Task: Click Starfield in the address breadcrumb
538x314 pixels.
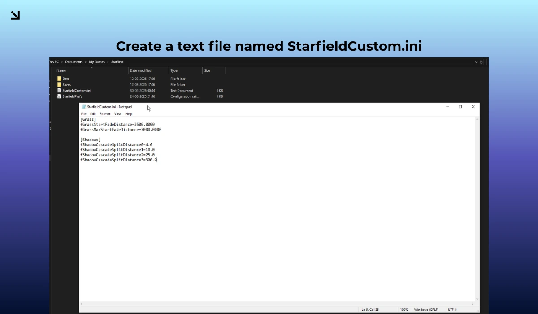Action: 117,62
